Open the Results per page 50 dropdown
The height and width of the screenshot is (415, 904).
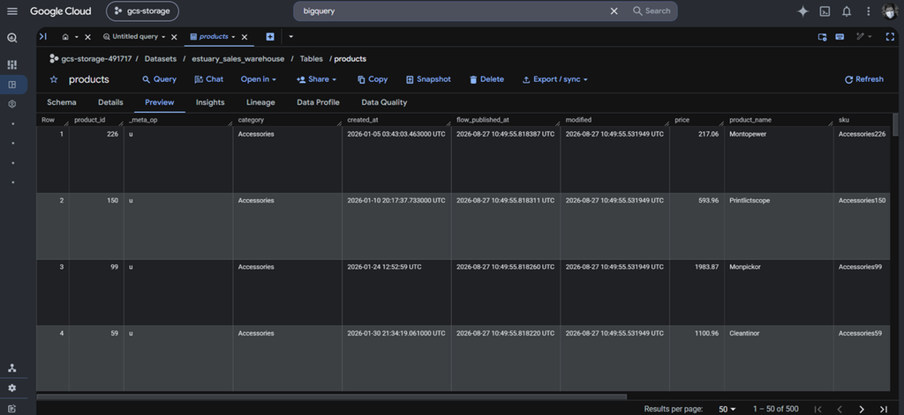pos(727,409)
